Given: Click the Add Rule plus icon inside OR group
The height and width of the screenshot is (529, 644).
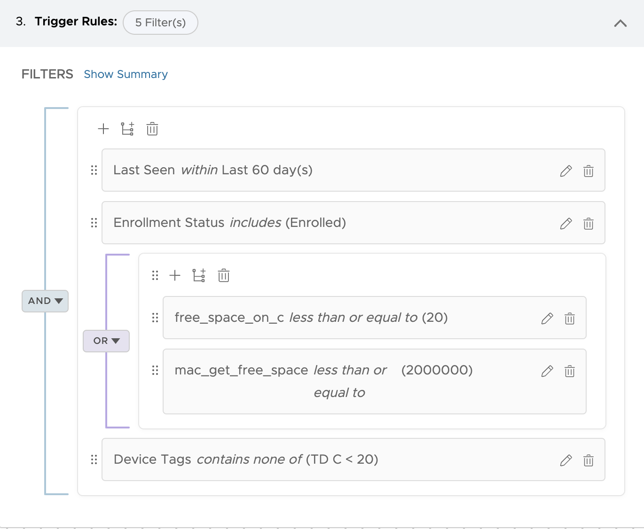Looking at the screenshot, I should click(175, 276).
